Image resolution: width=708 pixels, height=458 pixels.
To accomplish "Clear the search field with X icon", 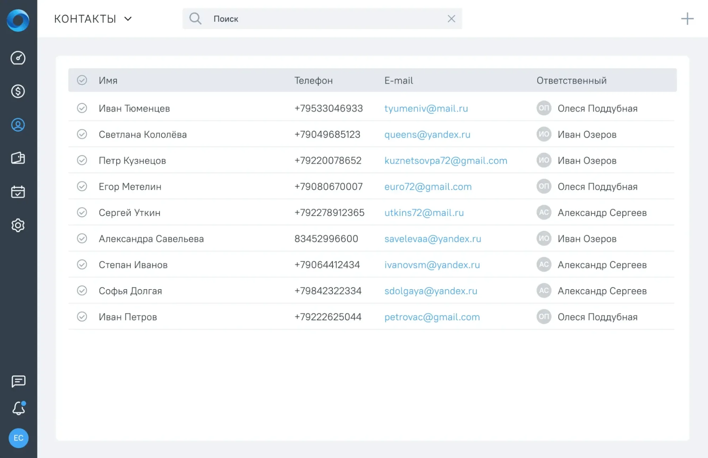I will pos(451,19).
